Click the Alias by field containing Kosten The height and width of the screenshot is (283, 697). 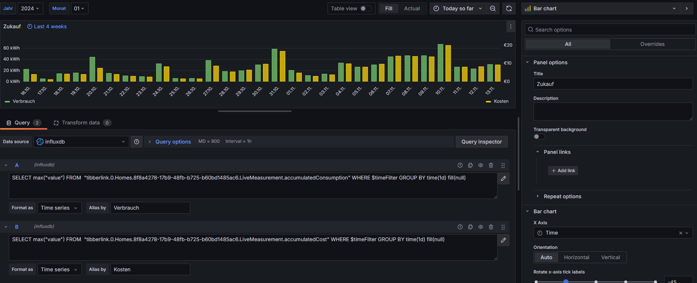tap(150, 269)
